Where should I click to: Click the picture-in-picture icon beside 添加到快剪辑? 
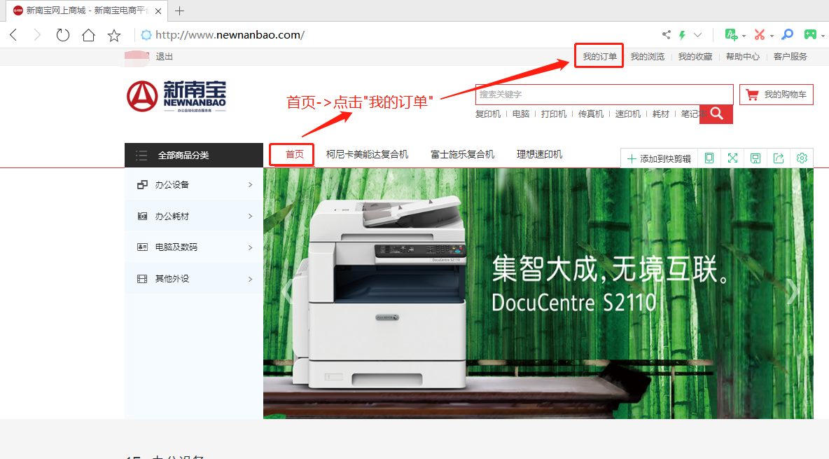pyautogui.click(x=709, y=158)
